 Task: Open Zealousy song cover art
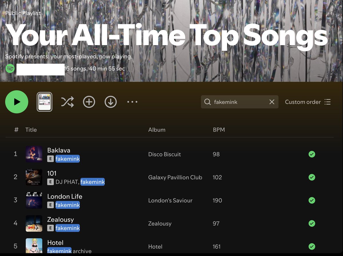click(x=34, y=223)
